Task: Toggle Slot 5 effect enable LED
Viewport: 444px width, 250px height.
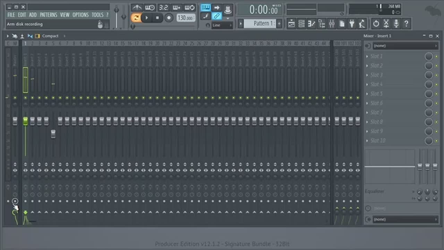Action: click(436, 94)
